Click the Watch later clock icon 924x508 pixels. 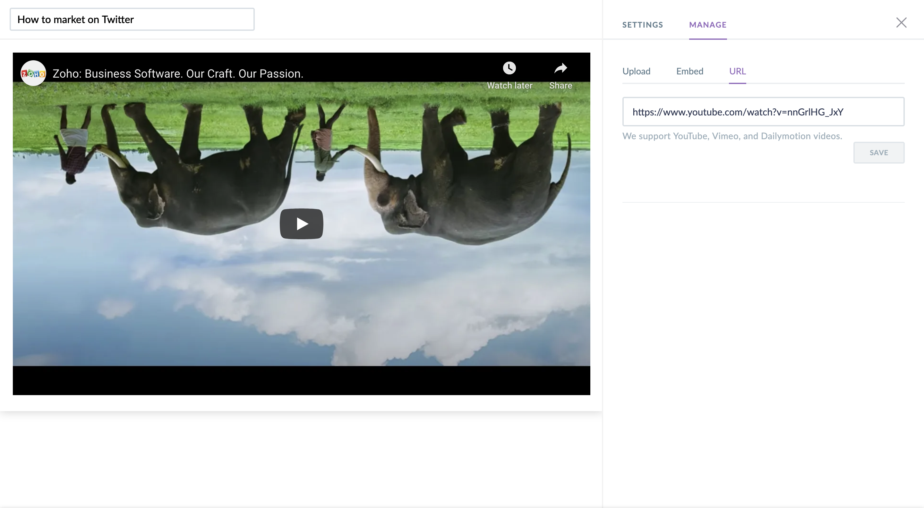[509, 68]
